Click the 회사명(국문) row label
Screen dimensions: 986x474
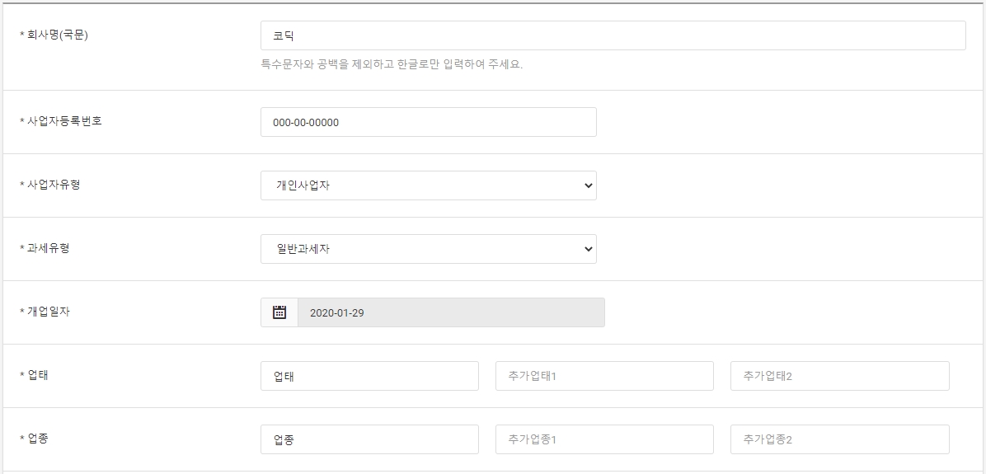point(54,35)
